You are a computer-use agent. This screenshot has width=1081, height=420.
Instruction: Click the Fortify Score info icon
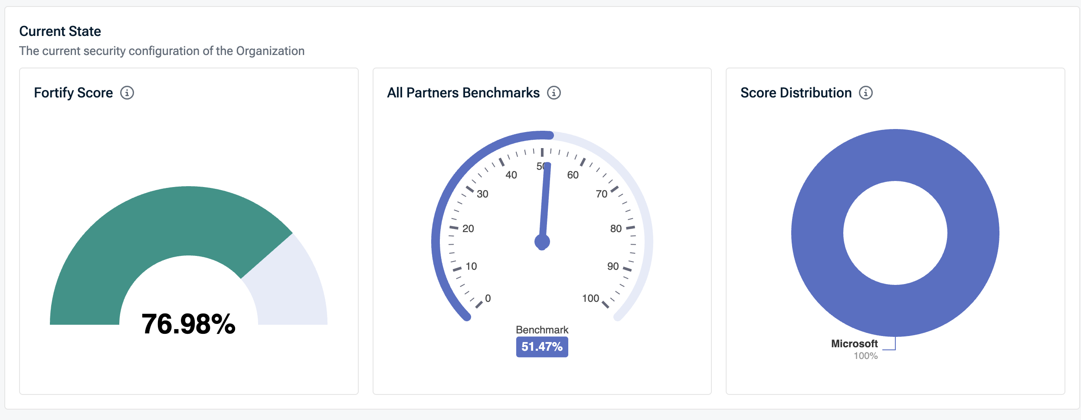[127, 93]
